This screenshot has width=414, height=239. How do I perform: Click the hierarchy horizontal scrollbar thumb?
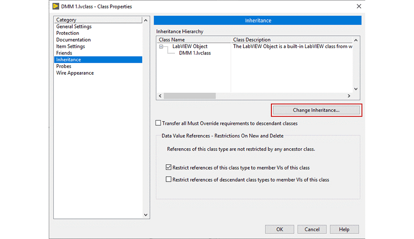190,96
